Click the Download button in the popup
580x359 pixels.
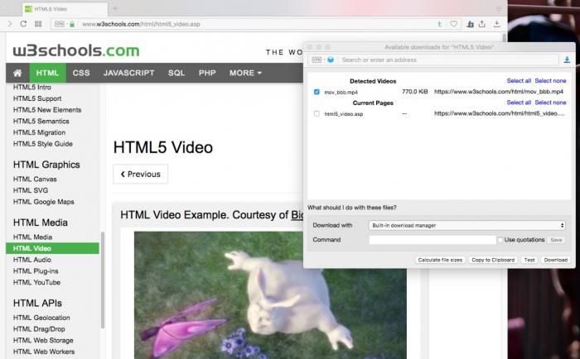556,260
